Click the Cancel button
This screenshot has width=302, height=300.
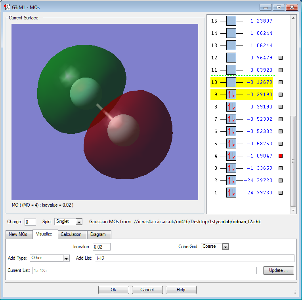pyautogui.click(x=147, y=290)
